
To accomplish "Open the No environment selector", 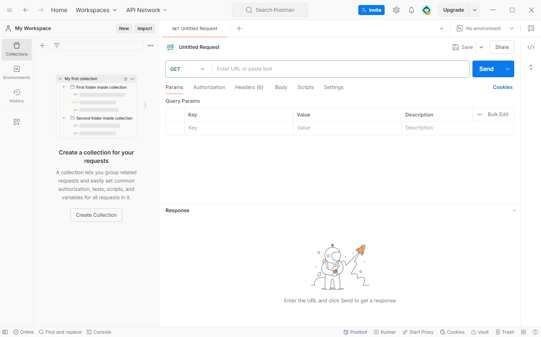I will pyautogui.click(x=485, y=28).
